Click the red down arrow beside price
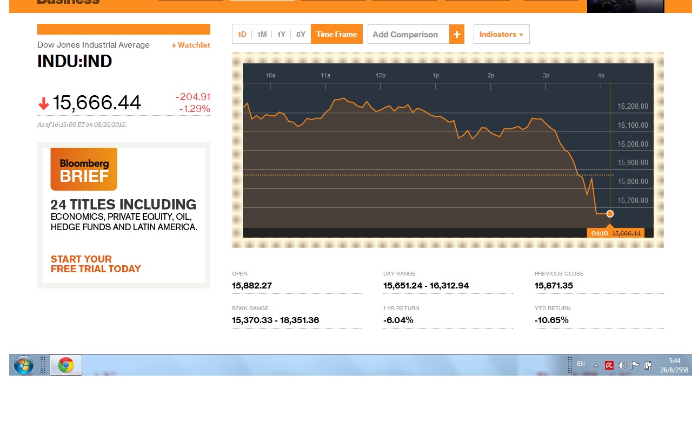The height and width of the screenshot is (433, 692). (44, 103)
